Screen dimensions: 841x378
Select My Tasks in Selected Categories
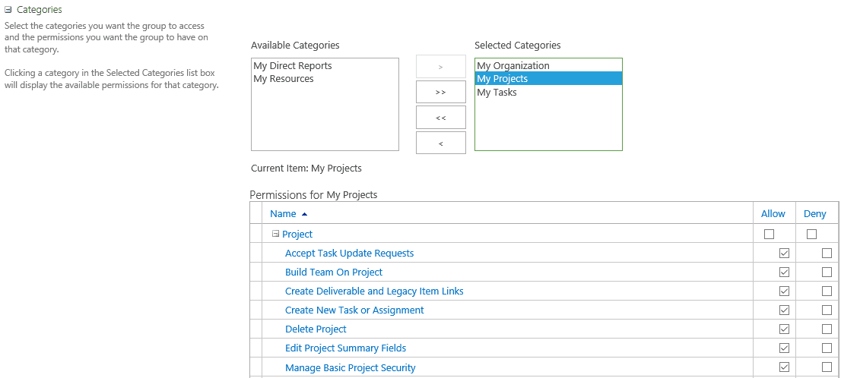coord(497,93)
